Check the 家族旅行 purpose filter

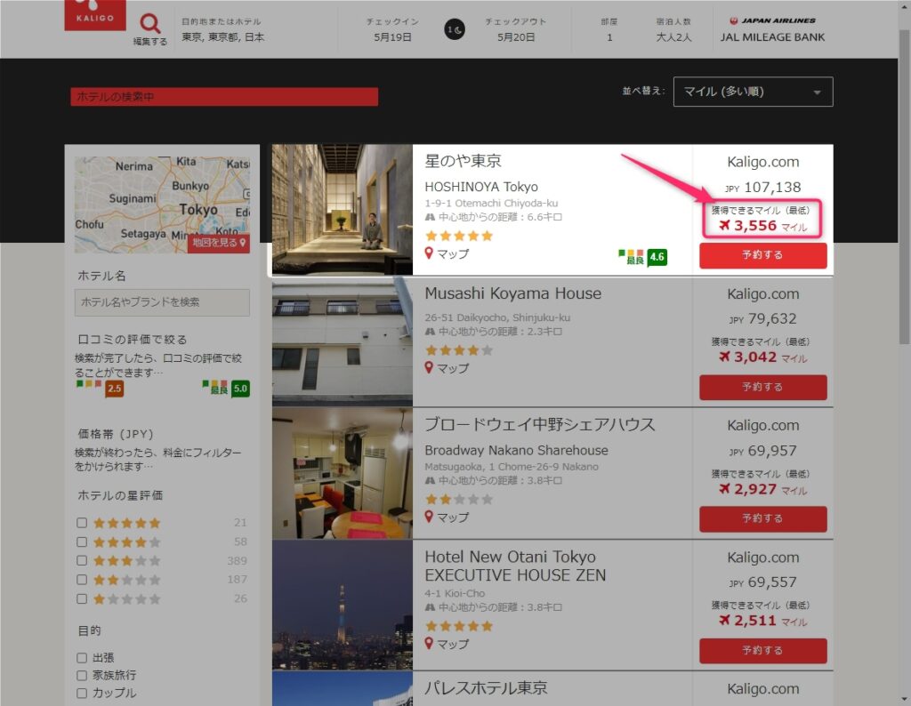tap(82, 675)
